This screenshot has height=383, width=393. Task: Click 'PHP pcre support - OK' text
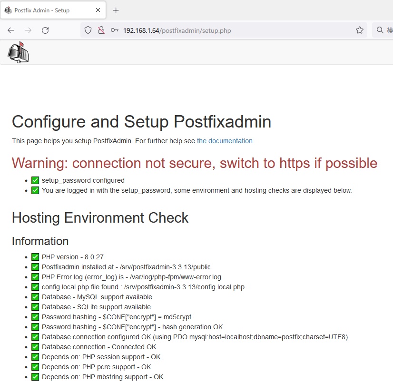(x=117, y=367)
